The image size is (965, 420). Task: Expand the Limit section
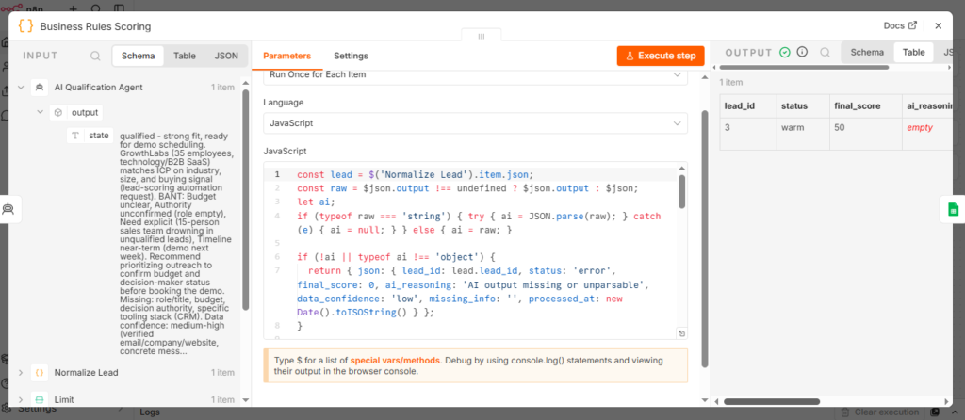(21, 399)
